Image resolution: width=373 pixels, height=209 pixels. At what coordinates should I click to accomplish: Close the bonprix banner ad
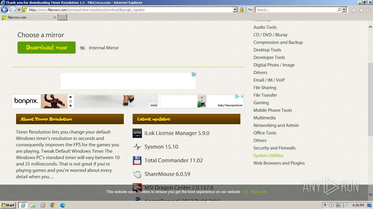click(242, 96)
